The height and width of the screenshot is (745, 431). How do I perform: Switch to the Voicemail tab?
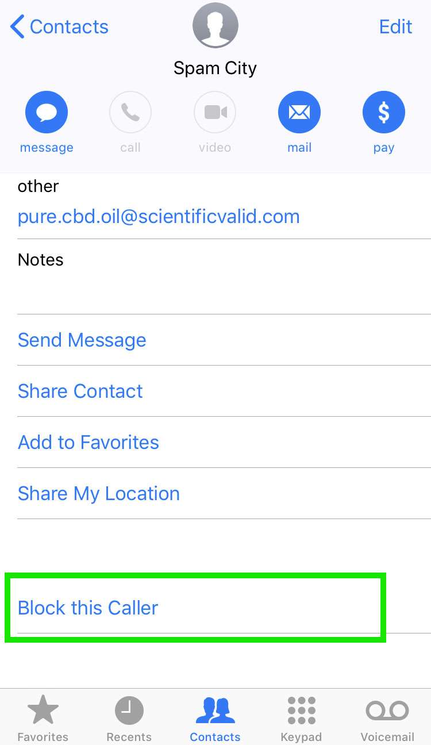[x=387, y=718]
